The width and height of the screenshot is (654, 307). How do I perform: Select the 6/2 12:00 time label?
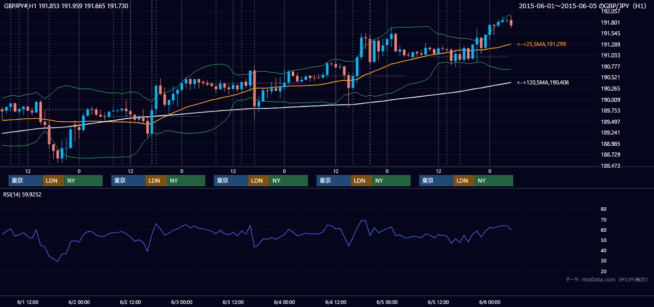tap(130, 302)
